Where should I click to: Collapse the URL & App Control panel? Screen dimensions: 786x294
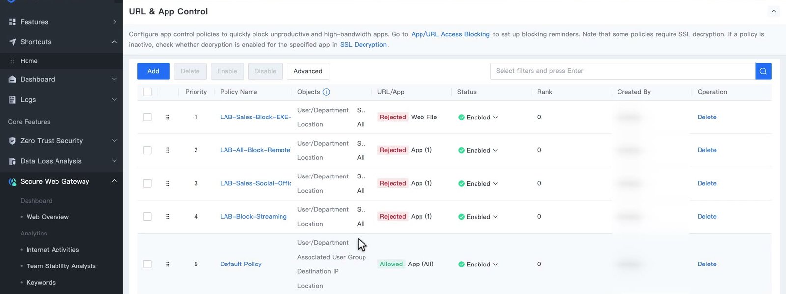click(773, 11)
